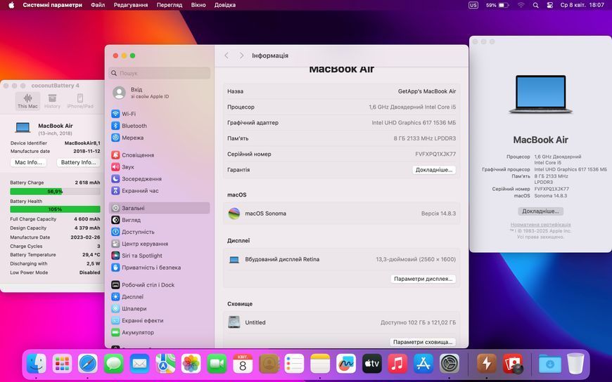Click the Пошук search field

tap(159, 73)
